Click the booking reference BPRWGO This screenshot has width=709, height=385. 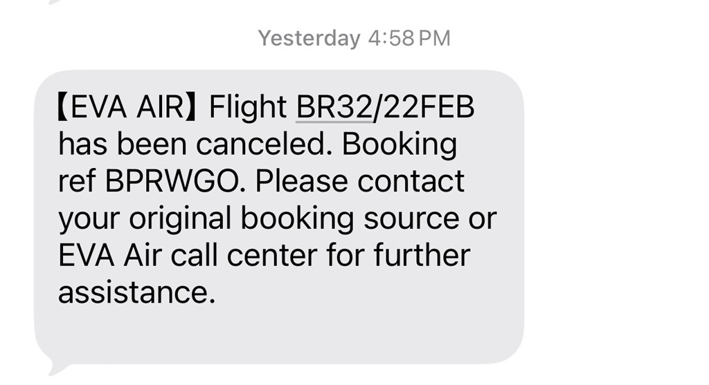pos(174,182)
